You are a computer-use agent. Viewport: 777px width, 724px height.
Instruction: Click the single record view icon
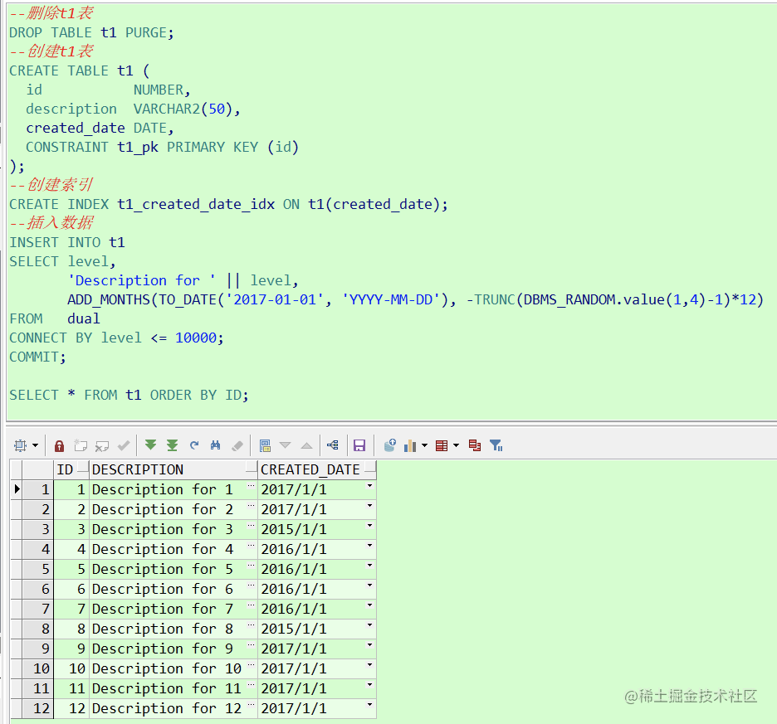[x=266, y=445]
